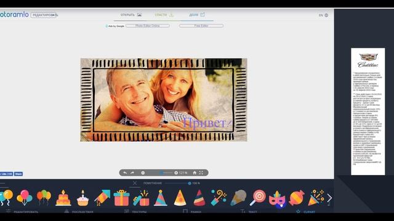The width and height of the screenshot is (394, 221).
Task: Open the EN language selector
Action: tap(323, 15)
